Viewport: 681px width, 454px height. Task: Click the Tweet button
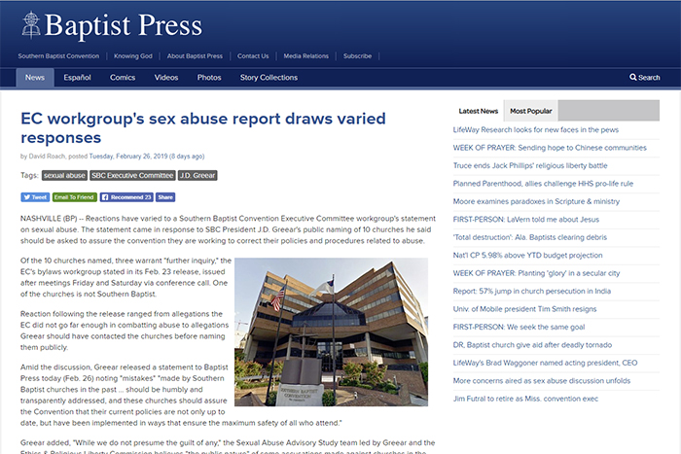point(35,197)
